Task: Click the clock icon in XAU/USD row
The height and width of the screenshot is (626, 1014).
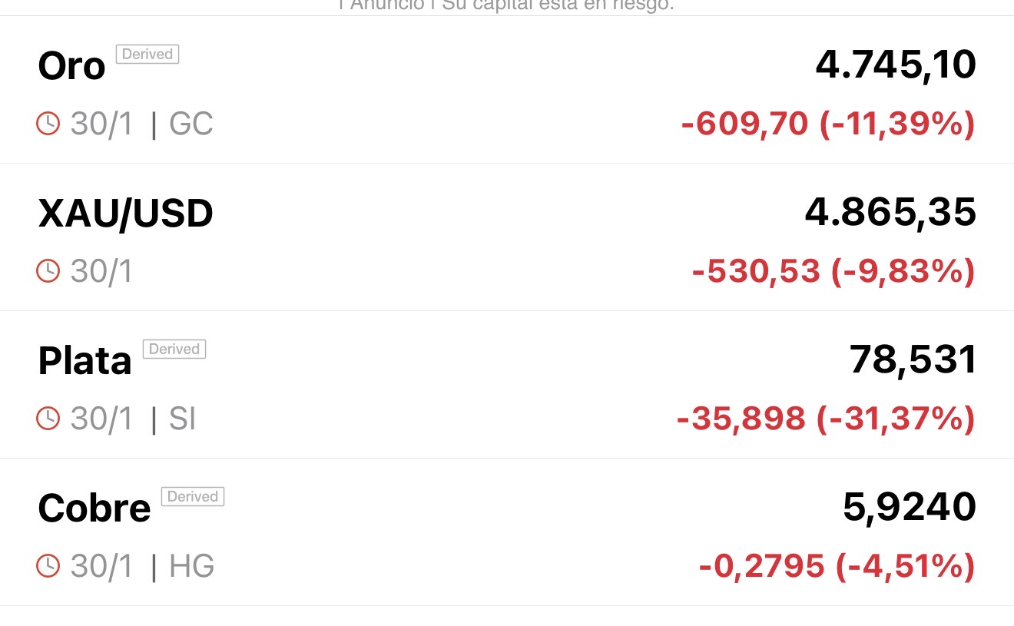Action: tap(48, 271)
